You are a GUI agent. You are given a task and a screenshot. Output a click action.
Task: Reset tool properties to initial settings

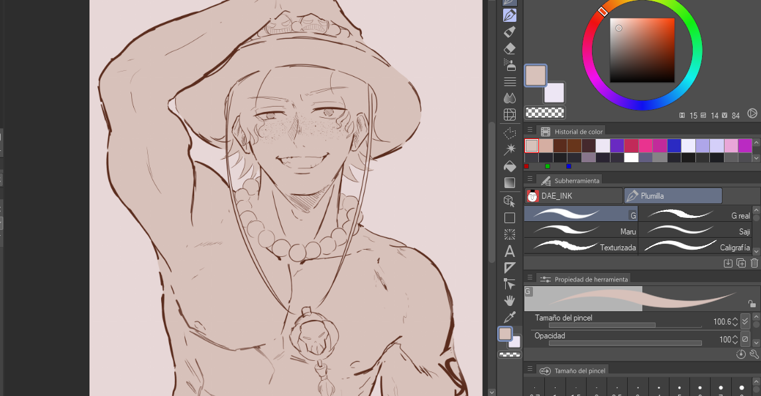coord(740,354)
